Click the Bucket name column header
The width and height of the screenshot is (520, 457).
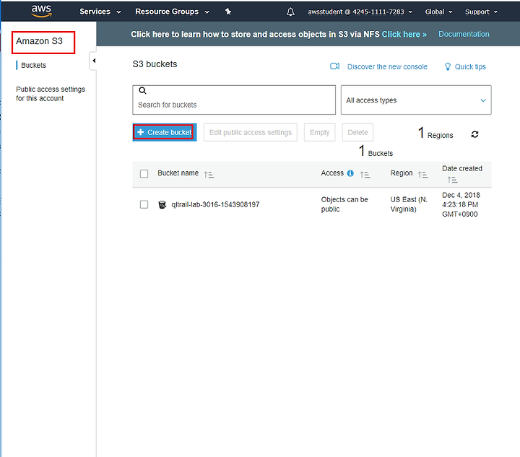pos(178,173)
